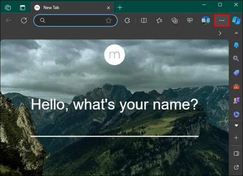Select the New Tab tab
Image resolution: width=243 pixels, height=176 pixels.
(x=72, y=8)
